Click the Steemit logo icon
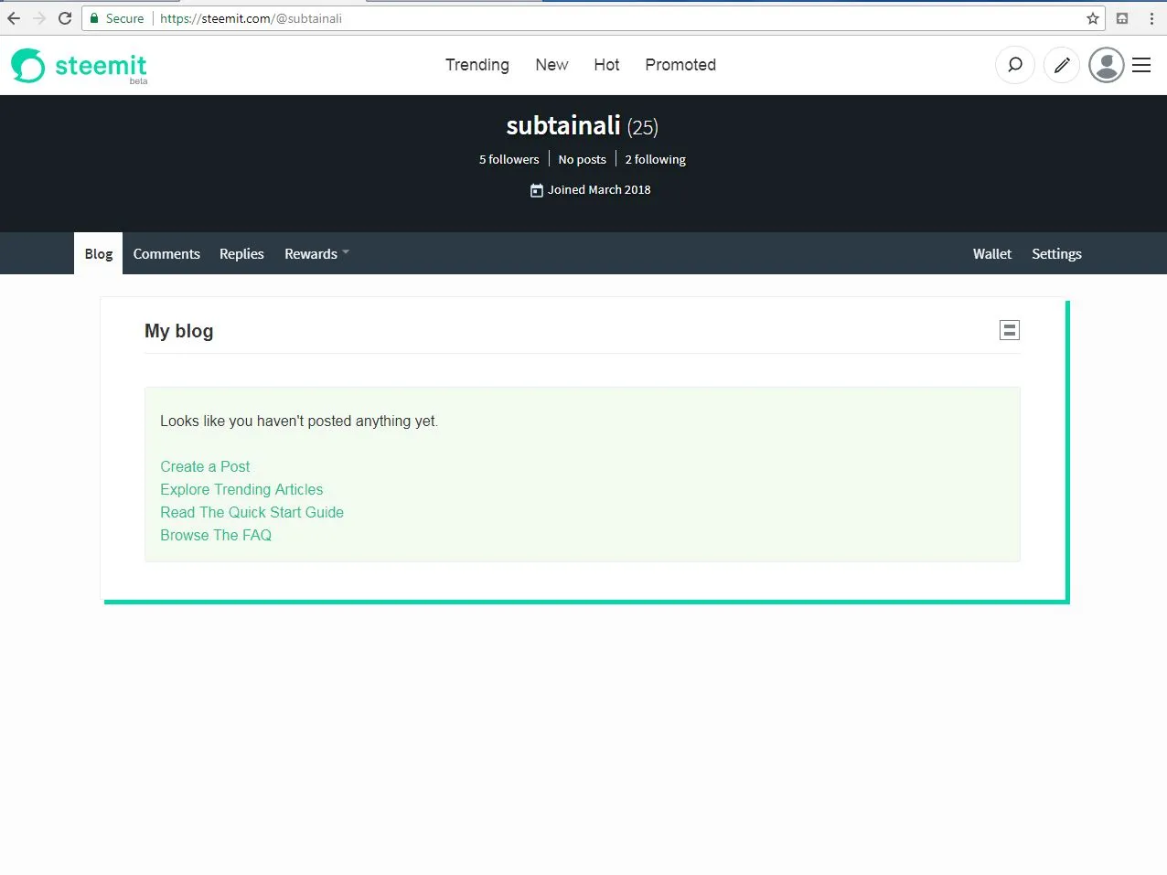 [x=27, y=65]
